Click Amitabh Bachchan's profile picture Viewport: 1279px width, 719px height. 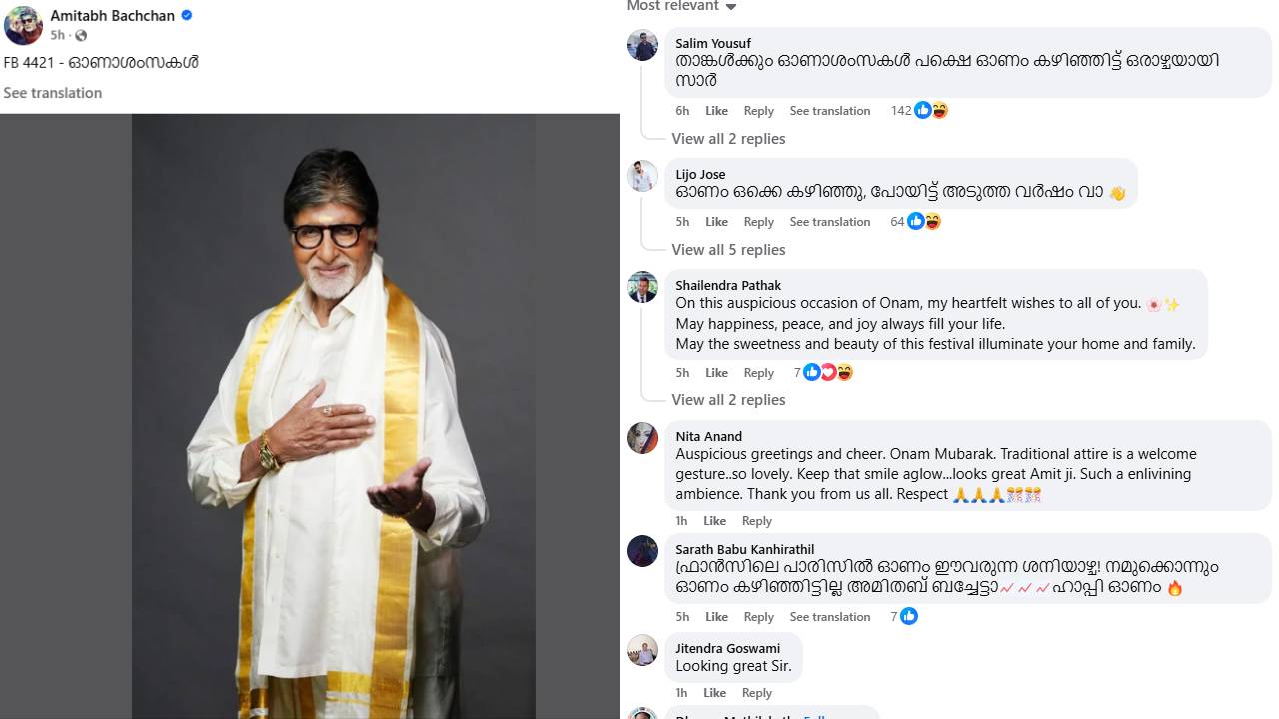point(23,25)
